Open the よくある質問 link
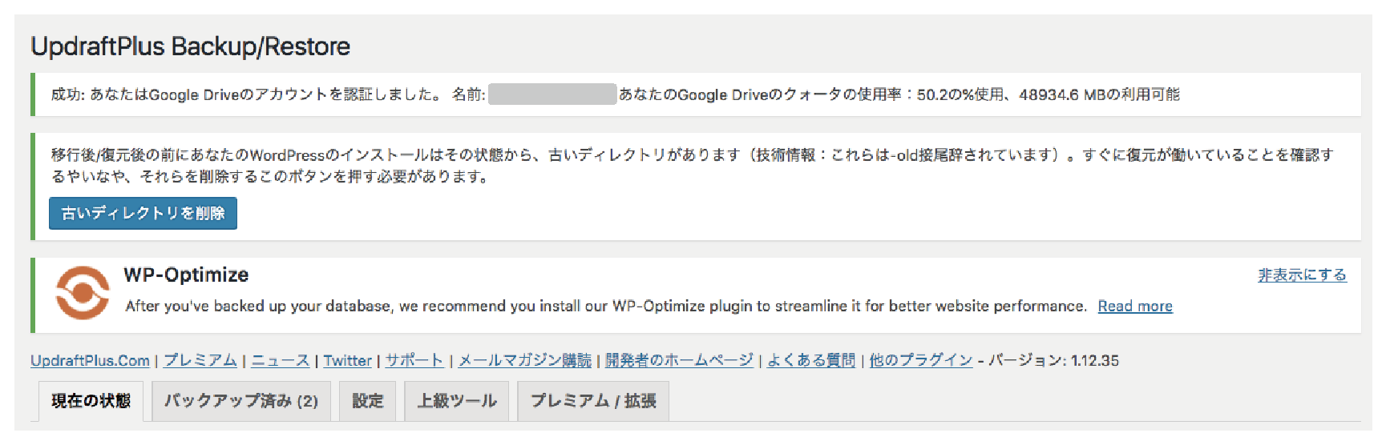The width and height of the screenshot is (1386, 445). (811, 360)
